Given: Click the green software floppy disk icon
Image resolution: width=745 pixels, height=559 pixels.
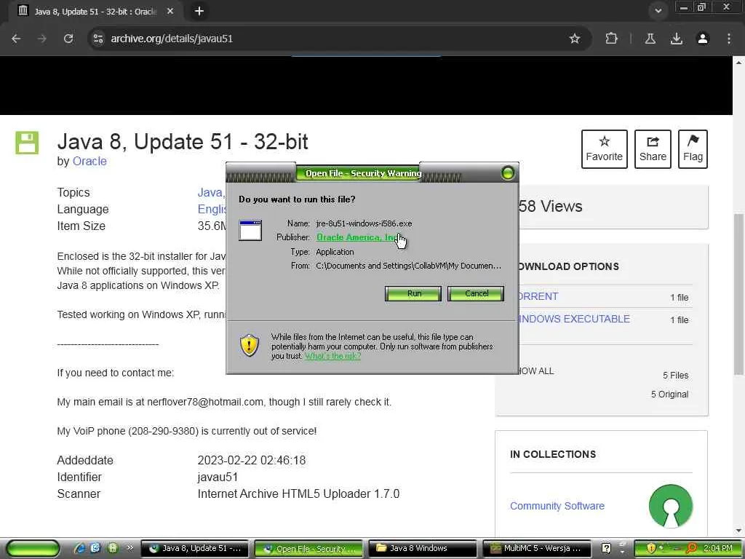Looking at the screenshot, I should coord(27,143).
